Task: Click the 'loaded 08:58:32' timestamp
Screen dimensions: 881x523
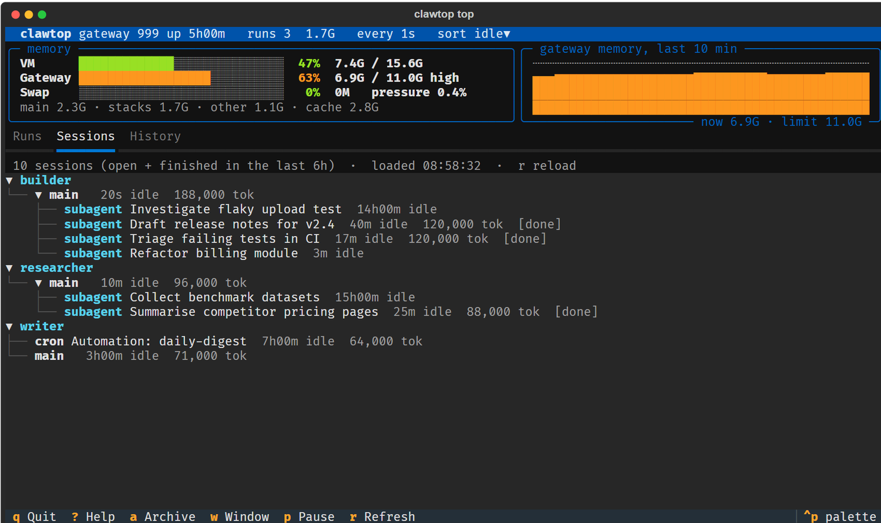Action: pyautogui.click(x=426, y=166)
